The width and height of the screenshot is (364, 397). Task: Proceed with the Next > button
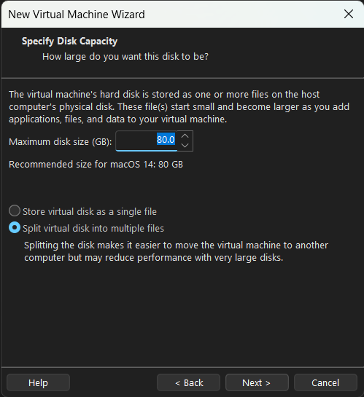click(257, 382)
